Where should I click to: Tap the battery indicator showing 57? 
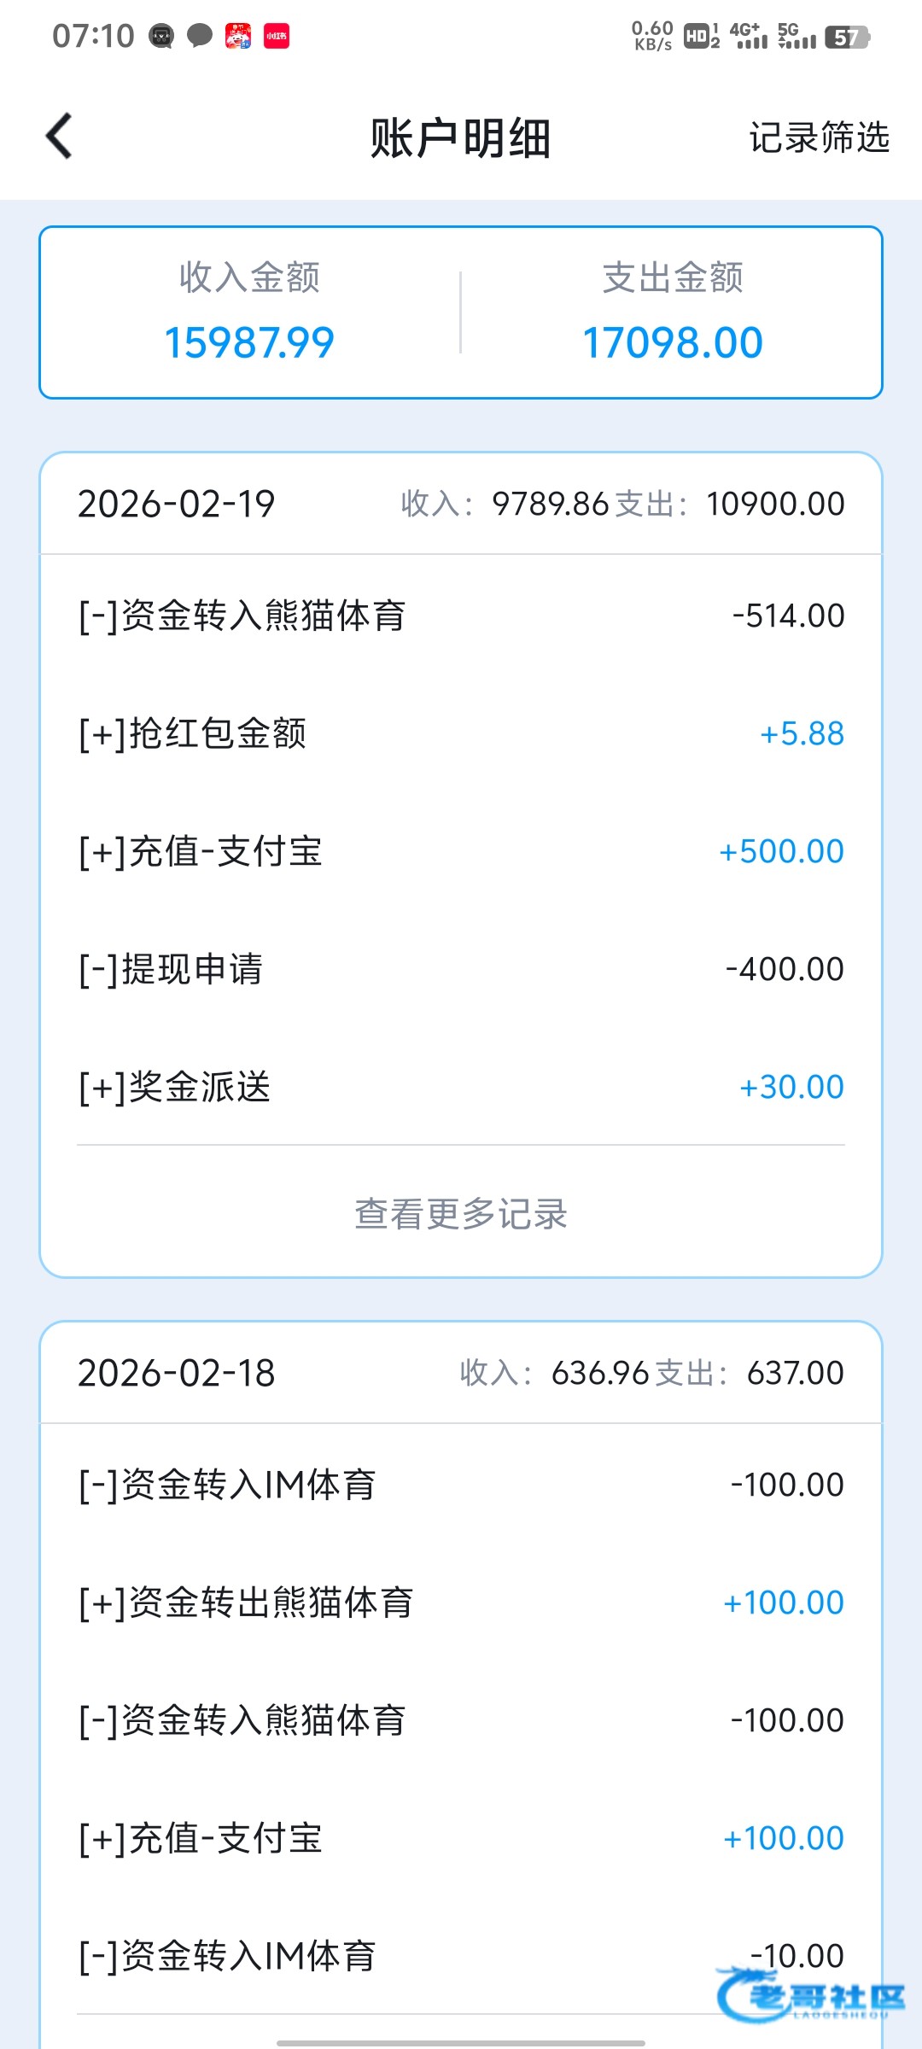click(846, 37)
